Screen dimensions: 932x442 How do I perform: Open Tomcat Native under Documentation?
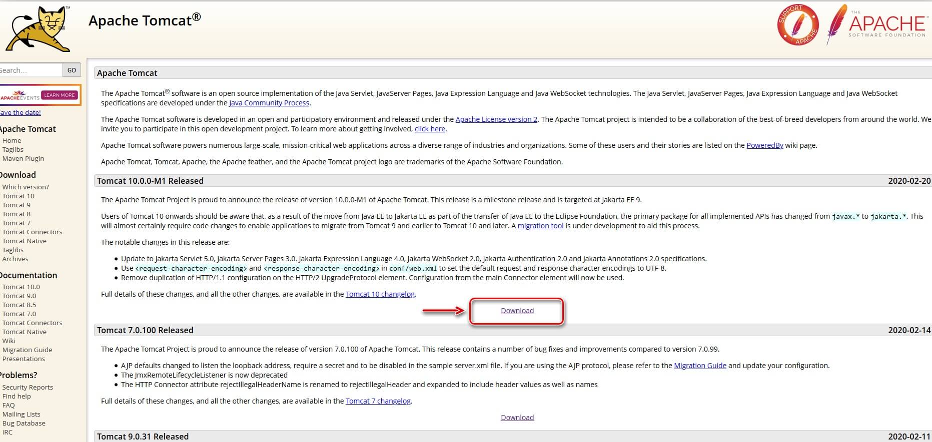pos(25,332)
